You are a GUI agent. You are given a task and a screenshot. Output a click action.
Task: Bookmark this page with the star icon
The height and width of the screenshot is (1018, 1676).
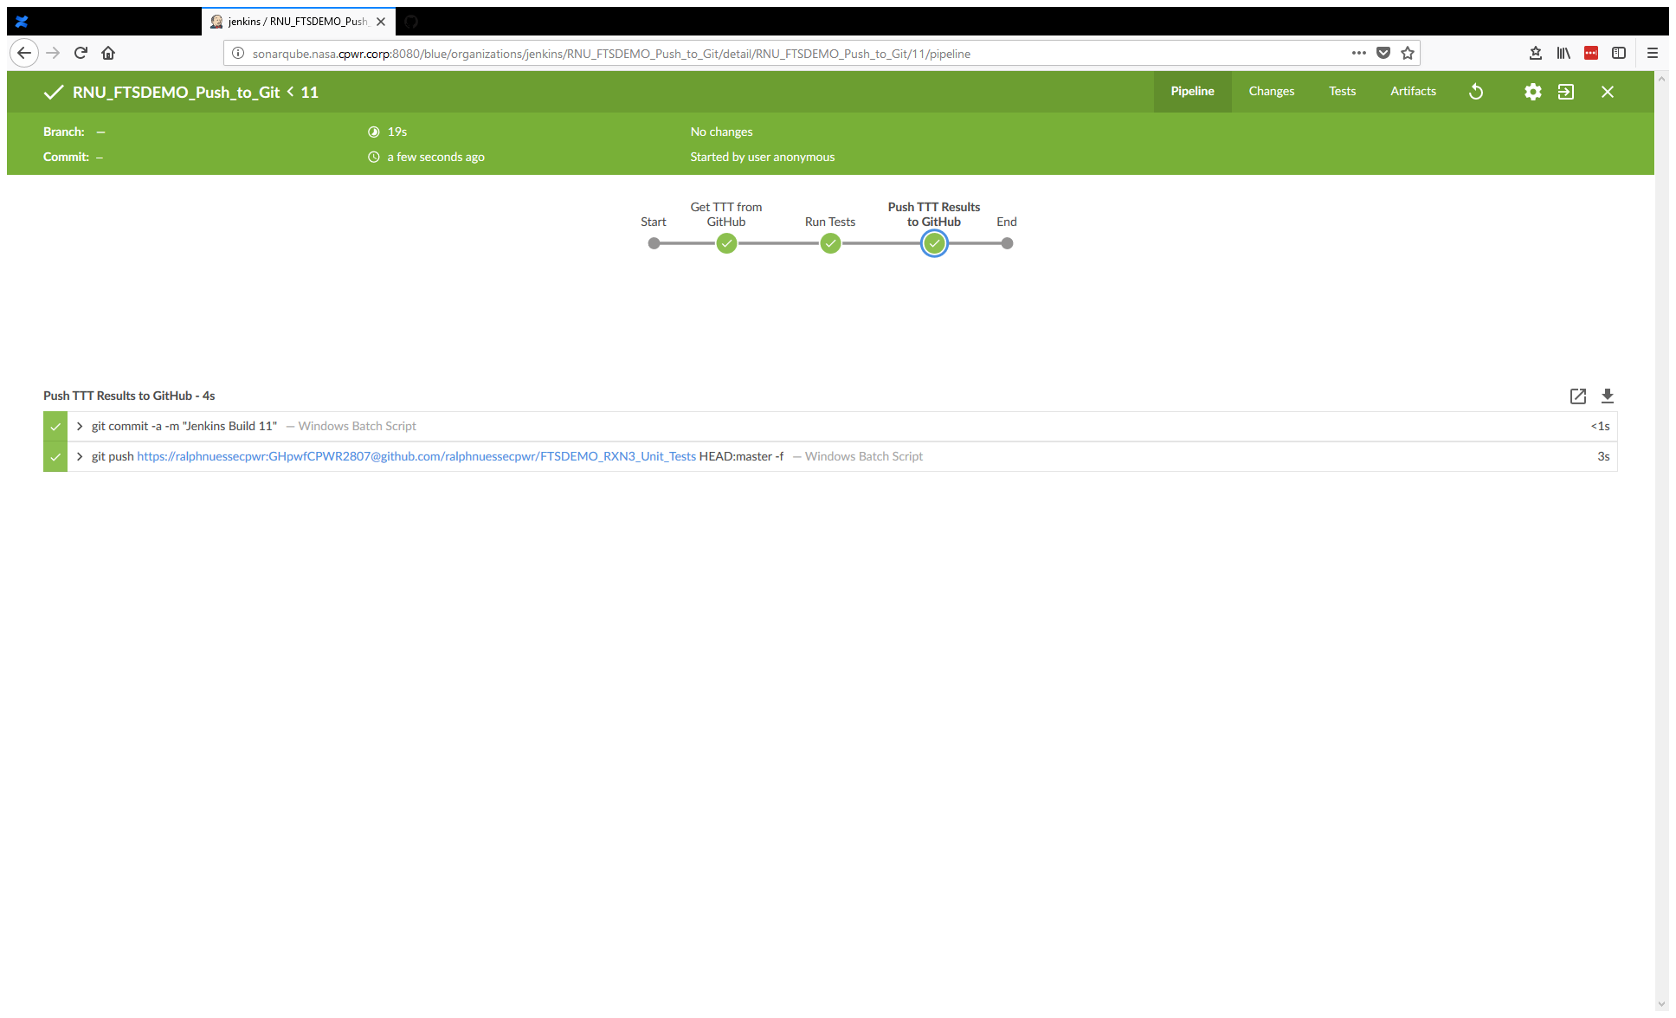1408,53
